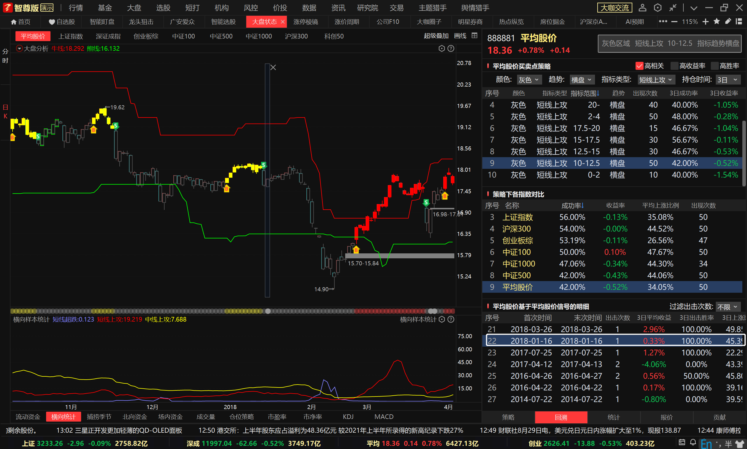Decrease zoom with the minus icon
The image size is (747, 449).
click(674, 22)
